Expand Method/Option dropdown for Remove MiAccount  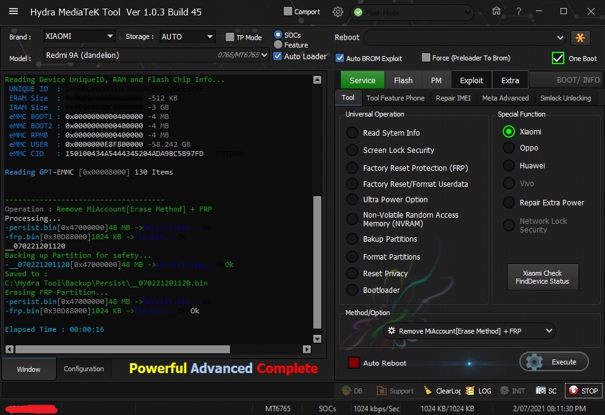coord(549,331)
